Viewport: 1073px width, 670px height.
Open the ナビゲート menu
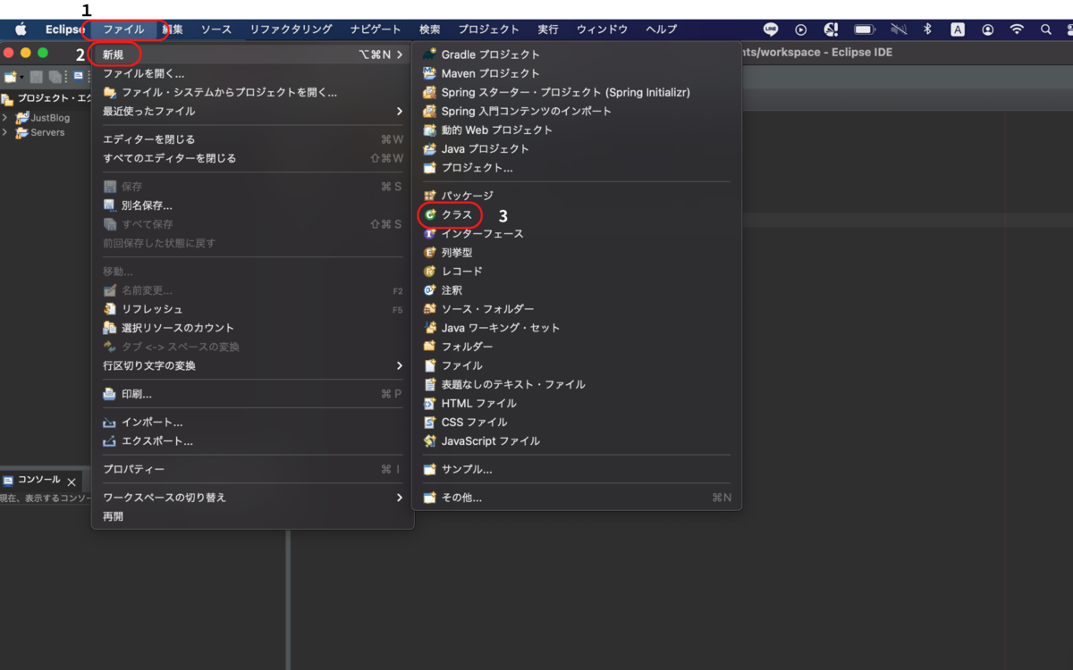pyautogui.click(x=376, y=29)
